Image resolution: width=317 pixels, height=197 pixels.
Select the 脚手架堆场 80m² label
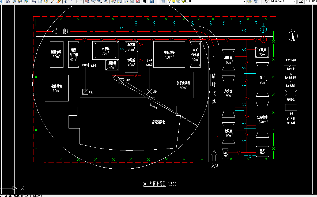click(183, 85)
